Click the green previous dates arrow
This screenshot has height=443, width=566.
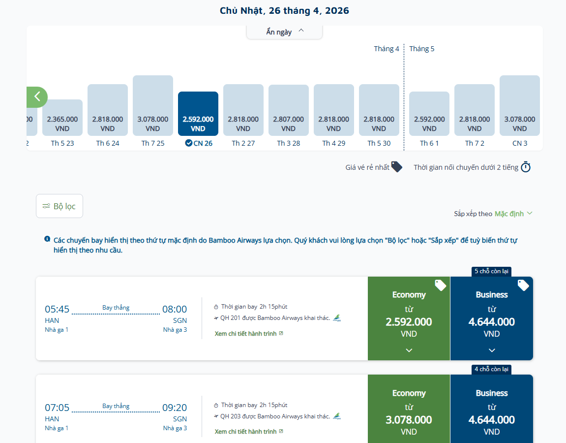pos(37,97)
